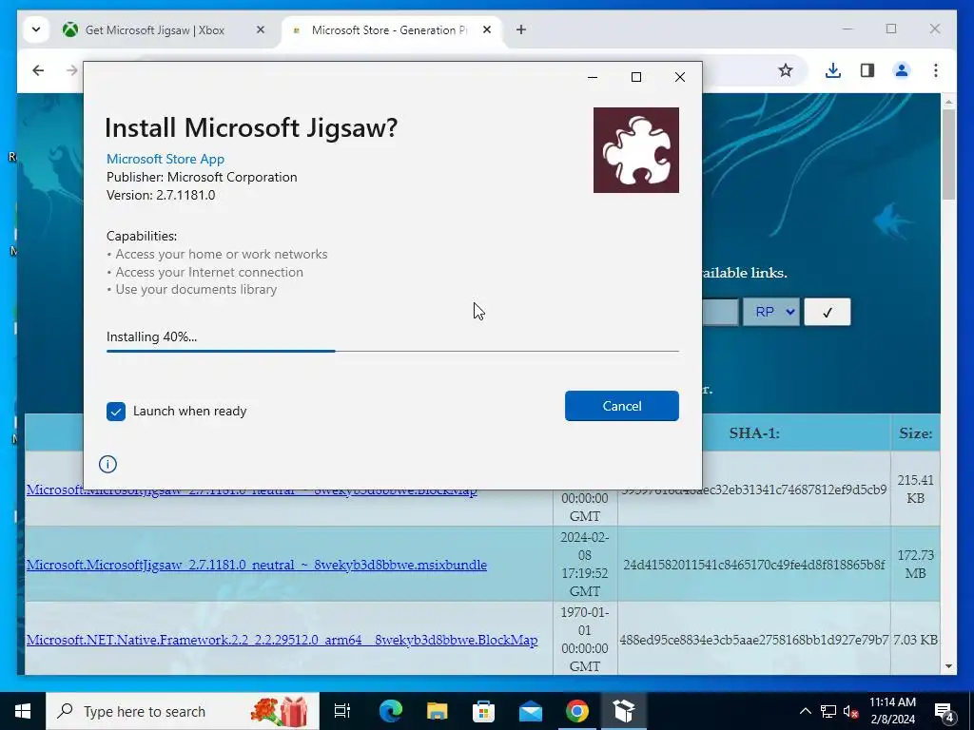
Task: Click the Chrome page vertical scrollbar
Action: tap(948, 154)
